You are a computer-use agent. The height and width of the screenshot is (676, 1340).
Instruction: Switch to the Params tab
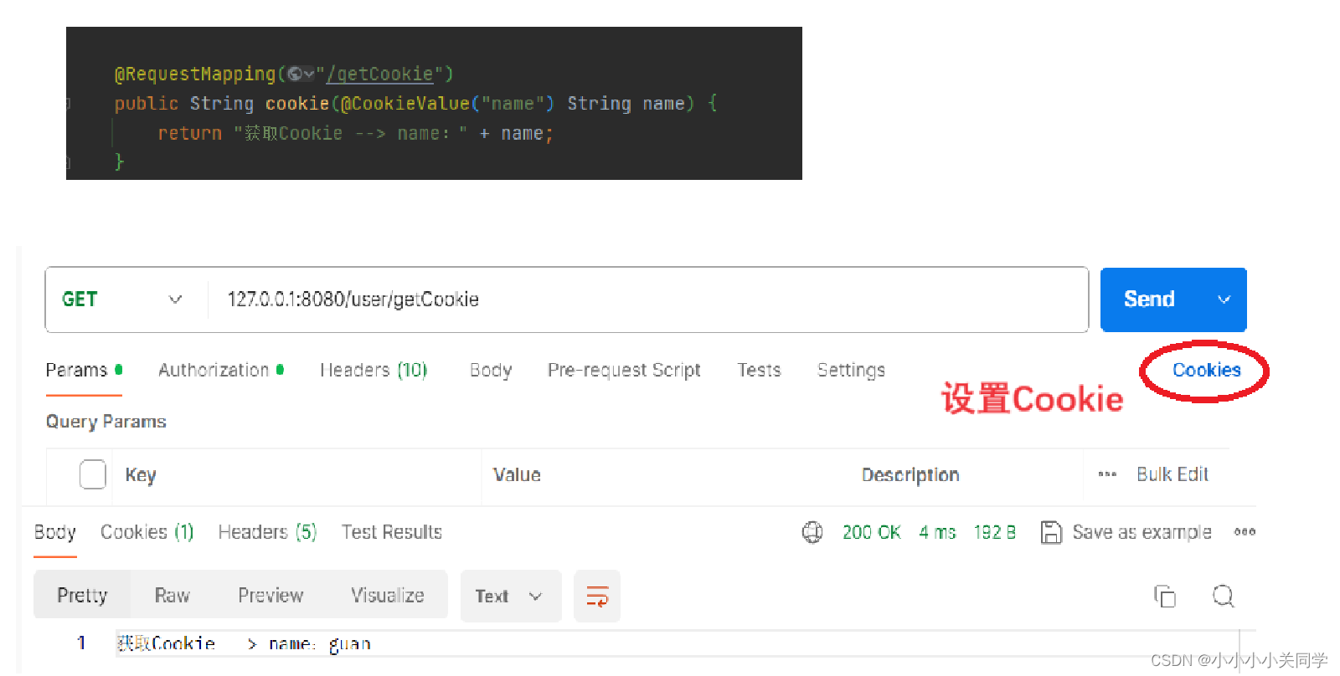click(x=84, y=370)
